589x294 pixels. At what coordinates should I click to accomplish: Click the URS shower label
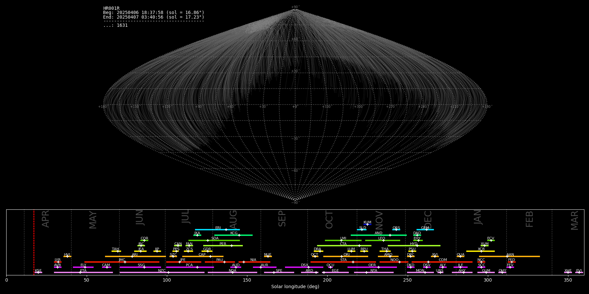coord(439,271)
